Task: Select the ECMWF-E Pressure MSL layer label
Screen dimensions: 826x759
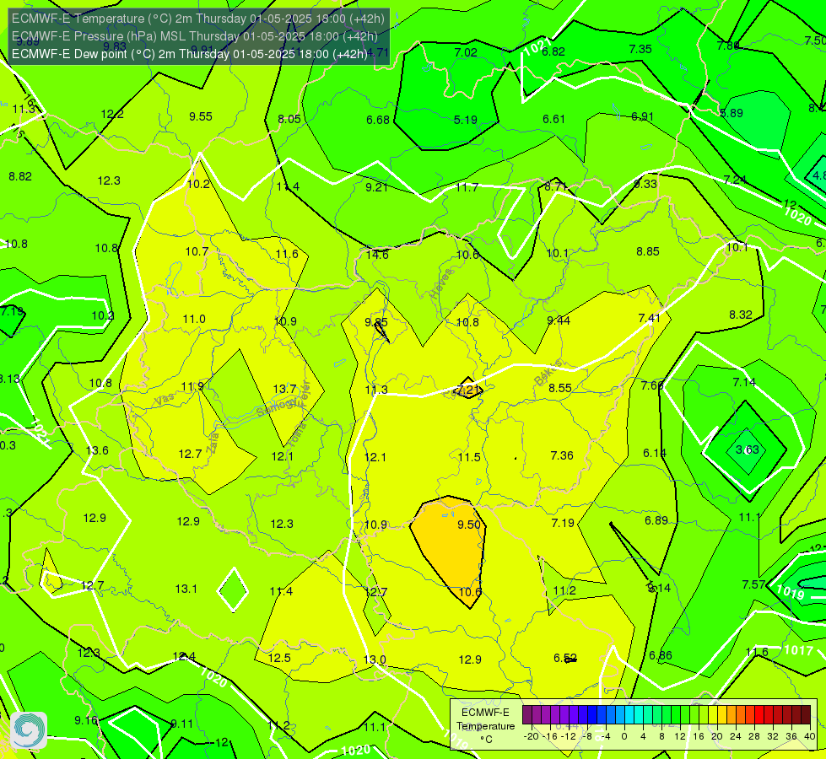Action: point(194,36)
